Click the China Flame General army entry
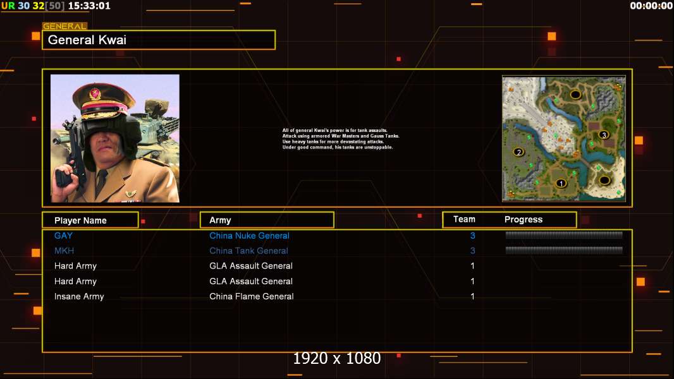The width and height of the screenshot is (674, 379). tap(252, 297)
